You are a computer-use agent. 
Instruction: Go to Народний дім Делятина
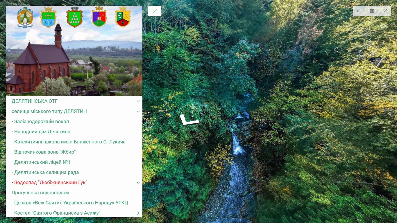click(41, 132)
